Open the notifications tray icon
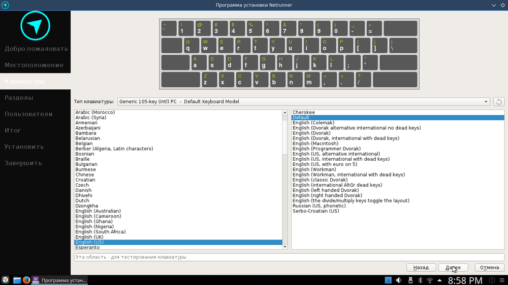The height and width of the screenshot is (285, 508). click(492, 280)
